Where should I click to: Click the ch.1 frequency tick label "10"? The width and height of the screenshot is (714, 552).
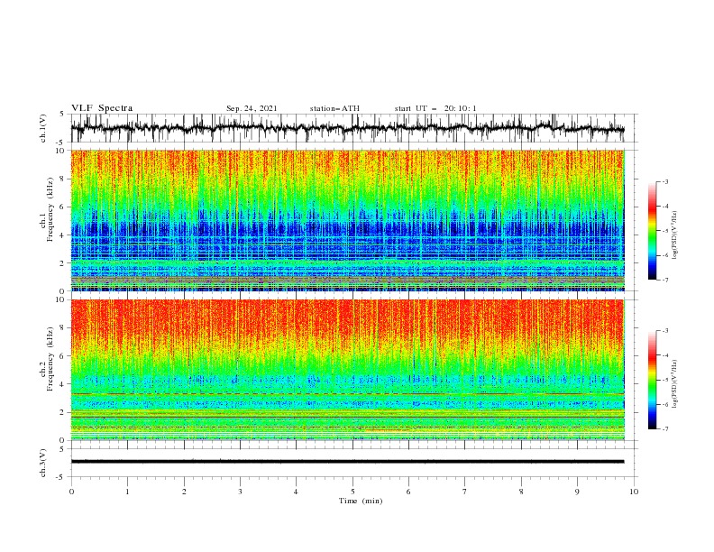[x=60, y=151]
